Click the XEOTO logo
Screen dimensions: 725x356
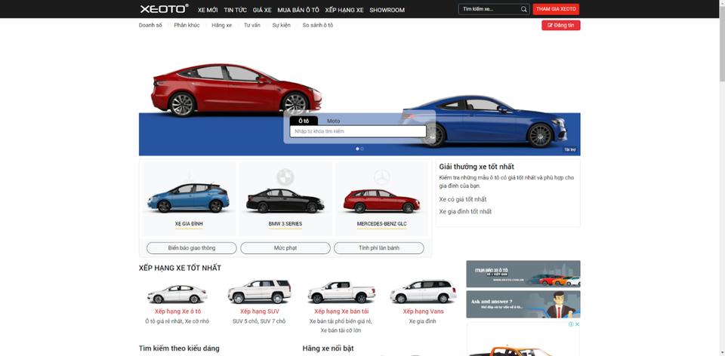[x=164, y=9]
